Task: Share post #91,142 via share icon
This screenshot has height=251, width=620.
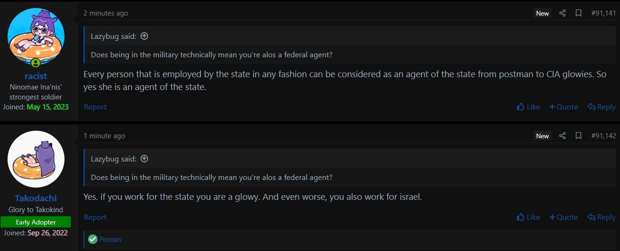Action: (563, 136)
